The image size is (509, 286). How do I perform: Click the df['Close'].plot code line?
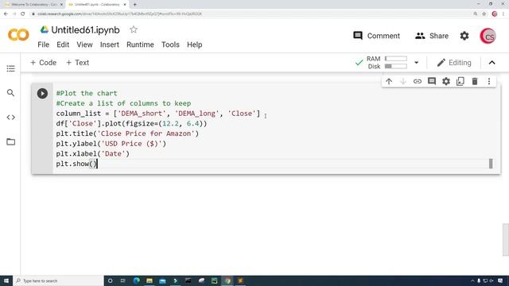pyautogui.click(x=131, y=124)
